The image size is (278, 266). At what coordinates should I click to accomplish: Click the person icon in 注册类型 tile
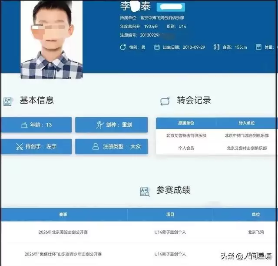point(96,147)
